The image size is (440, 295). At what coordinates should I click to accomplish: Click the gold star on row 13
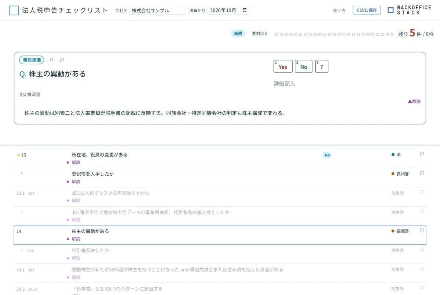19,155
